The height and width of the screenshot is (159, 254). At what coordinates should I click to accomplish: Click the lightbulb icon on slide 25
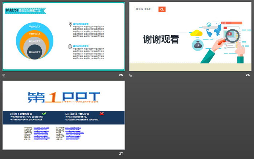coord(70,24)
